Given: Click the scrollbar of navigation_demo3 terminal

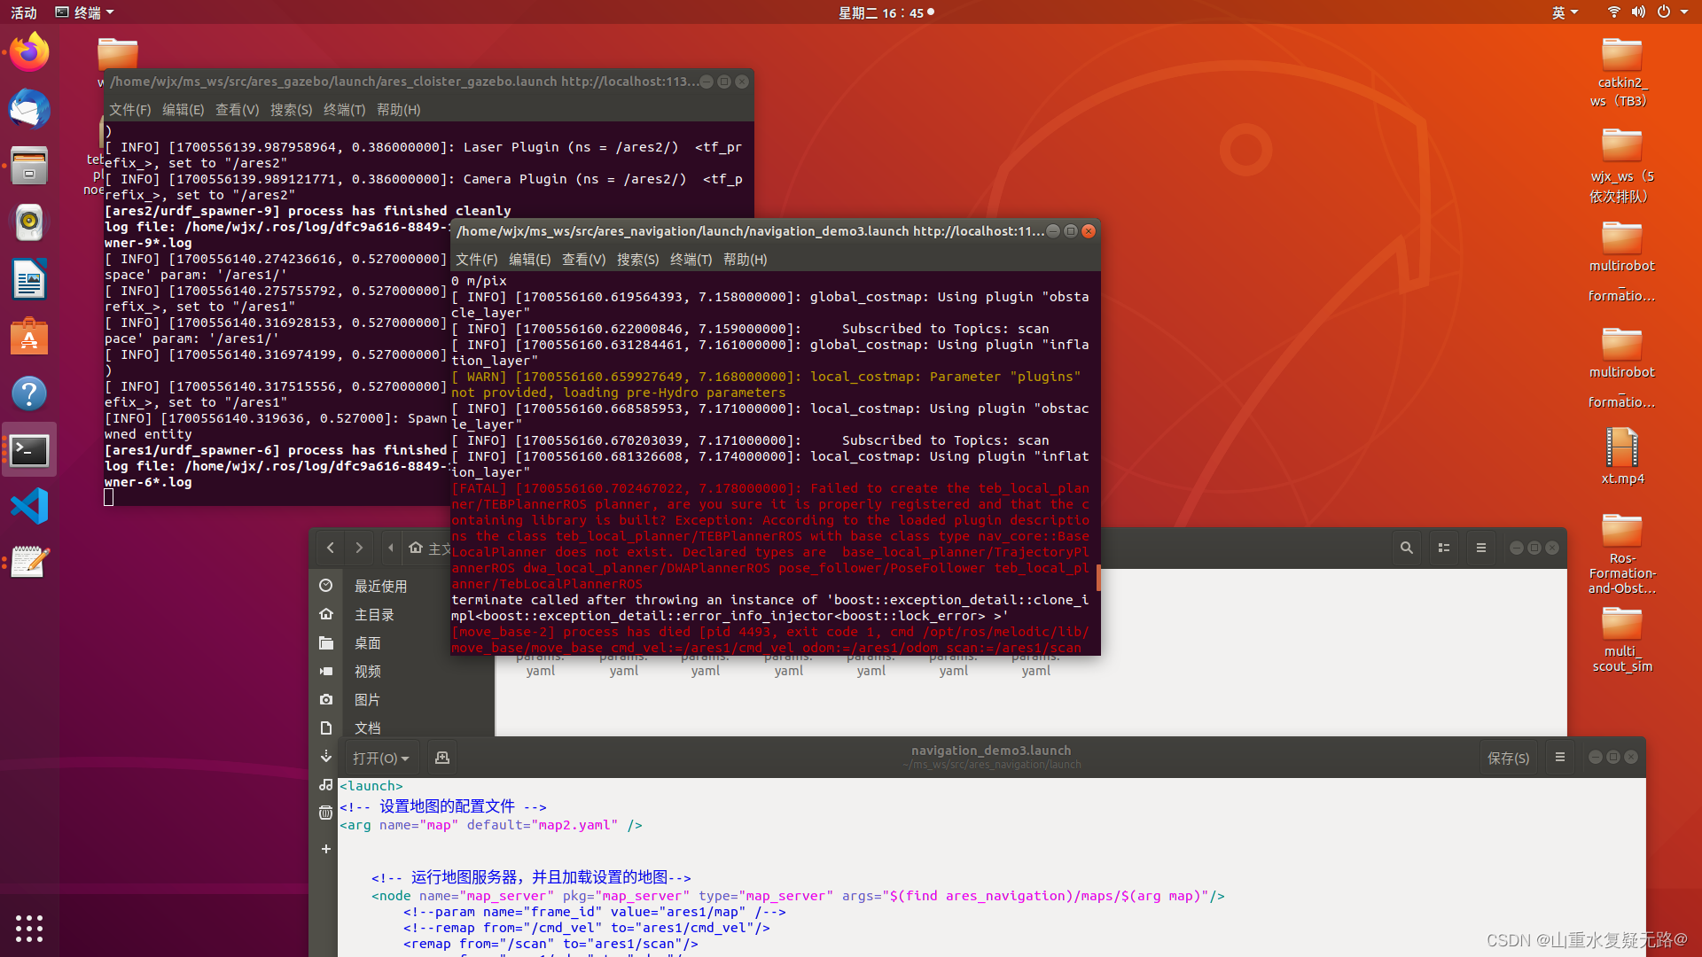Looking at the screenshot, I should 1098,577.
